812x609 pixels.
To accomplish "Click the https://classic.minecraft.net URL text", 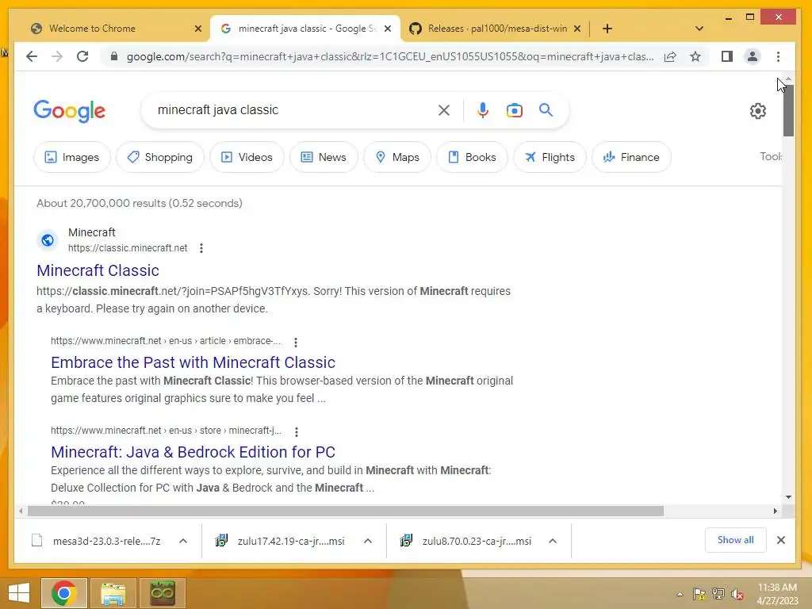I will point(128,248).
